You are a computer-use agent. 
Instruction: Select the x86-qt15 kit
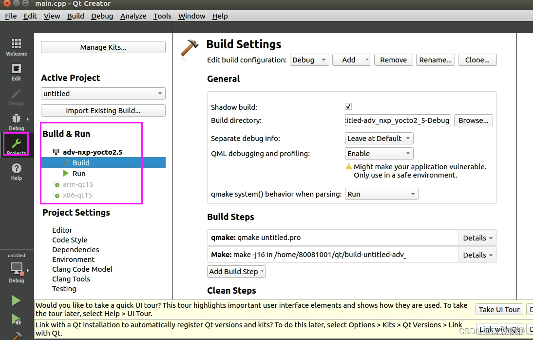[x=77, y=195]
